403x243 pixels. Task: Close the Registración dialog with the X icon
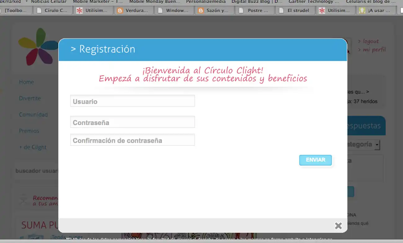tap(338, 226)
